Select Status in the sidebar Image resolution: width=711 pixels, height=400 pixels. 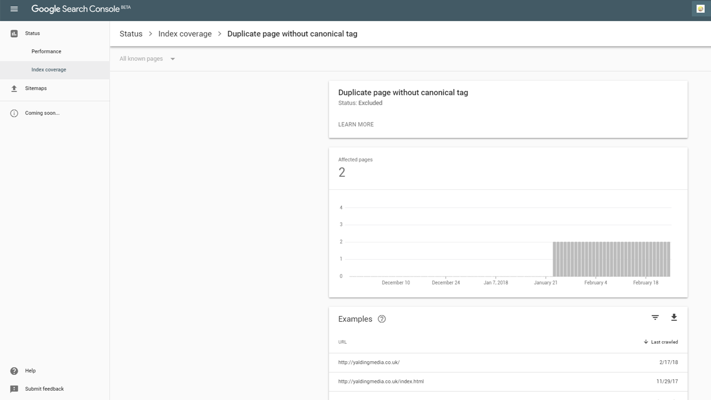pyautogui.click(x=32, y=33)
